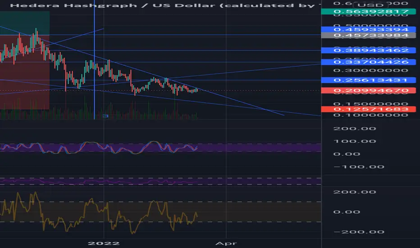Click the red 0.12571683 price label

click(368, 109)
